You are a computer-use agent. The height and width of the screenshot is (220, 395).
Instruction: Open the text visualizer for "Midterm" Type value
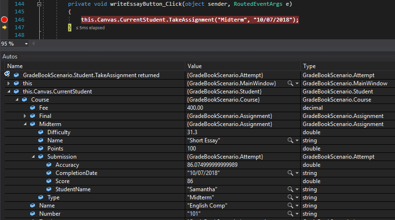(x=290, y=197)
